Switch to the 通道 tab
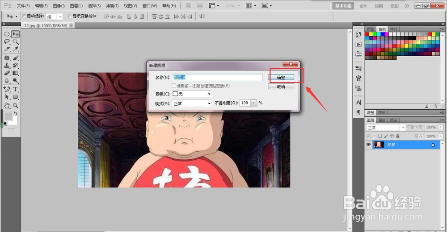This screenshot has height=232, width=447. pyautogui.click(x=382, y=120)
